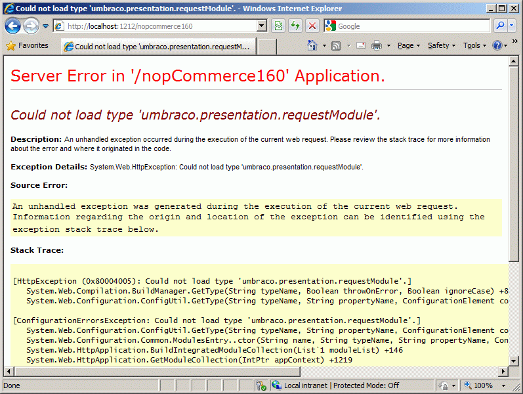Click the Read Mail envelope icon
This screenshot has height=394, width=523.
[361, 45]
